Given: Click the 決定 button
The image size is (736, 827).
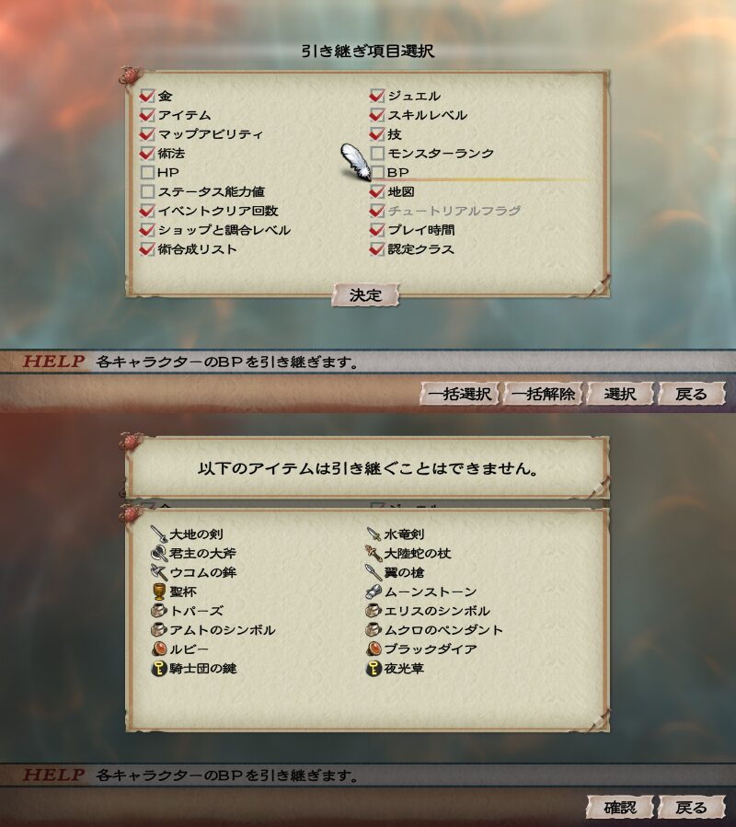Looking at the screenshot, I should point(365,294).
